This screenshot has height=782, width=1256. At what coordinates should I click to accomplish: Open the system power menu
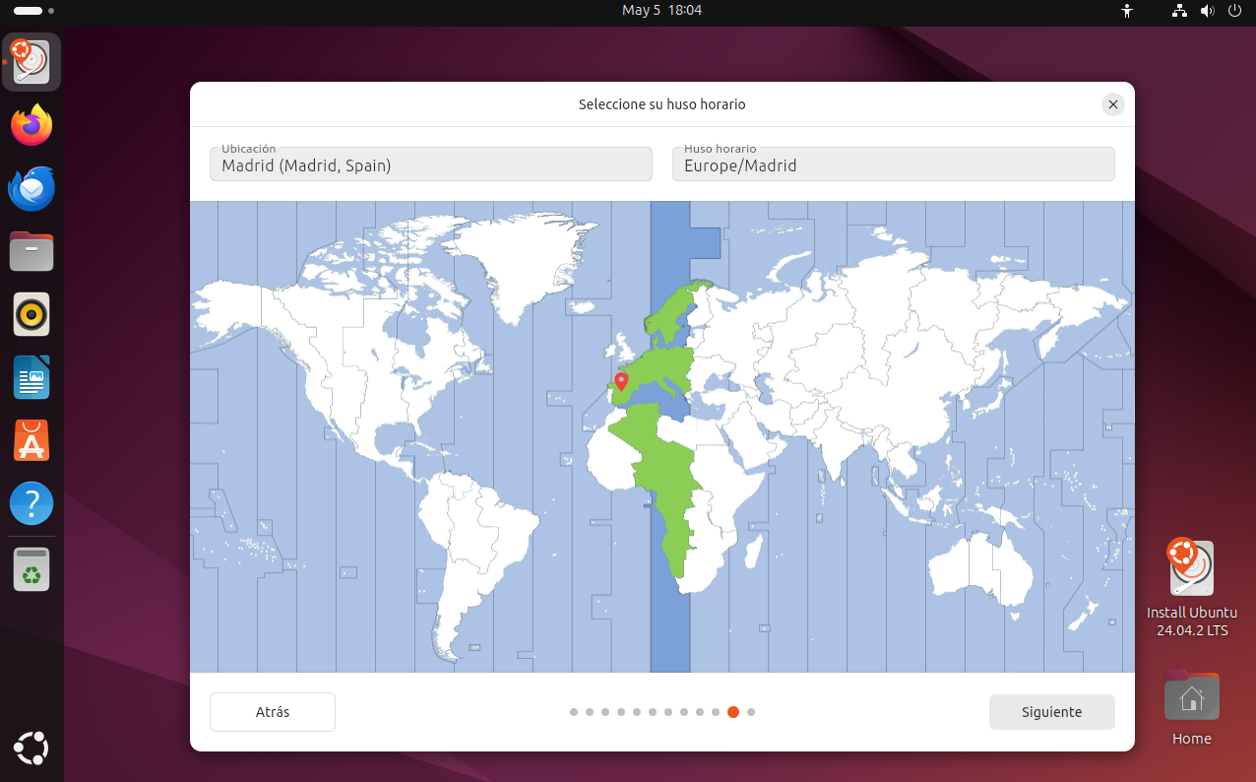pos(1235,11)
